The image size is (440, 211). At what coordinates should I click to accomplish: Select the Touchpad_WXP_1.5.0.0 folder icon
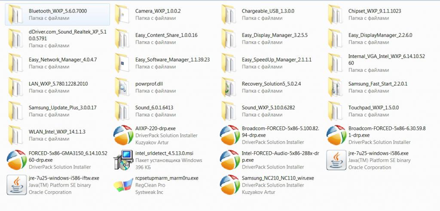(x=335, y=111)
